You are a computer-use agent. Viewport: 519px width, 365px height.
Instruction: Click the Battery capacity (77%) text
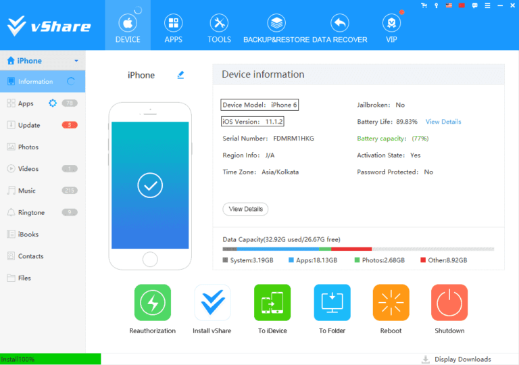393,139
